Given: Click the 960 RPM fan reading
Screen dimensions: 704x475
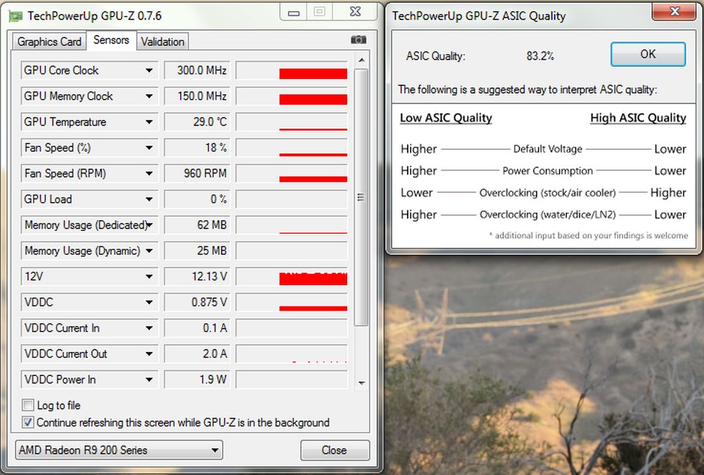Looking at the screenshot, I should click(x=197, y=173).
